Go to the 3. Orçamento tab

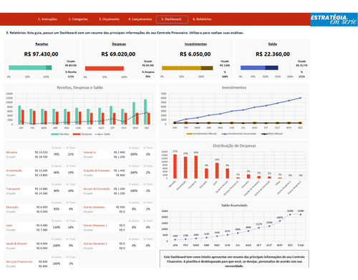tap(109, 19)
